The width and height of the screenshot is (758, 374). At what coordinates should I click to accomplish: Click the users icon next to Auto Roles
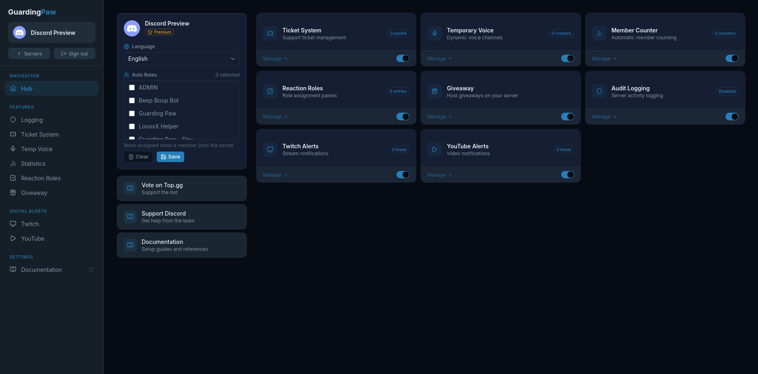(x=127, y=75)
